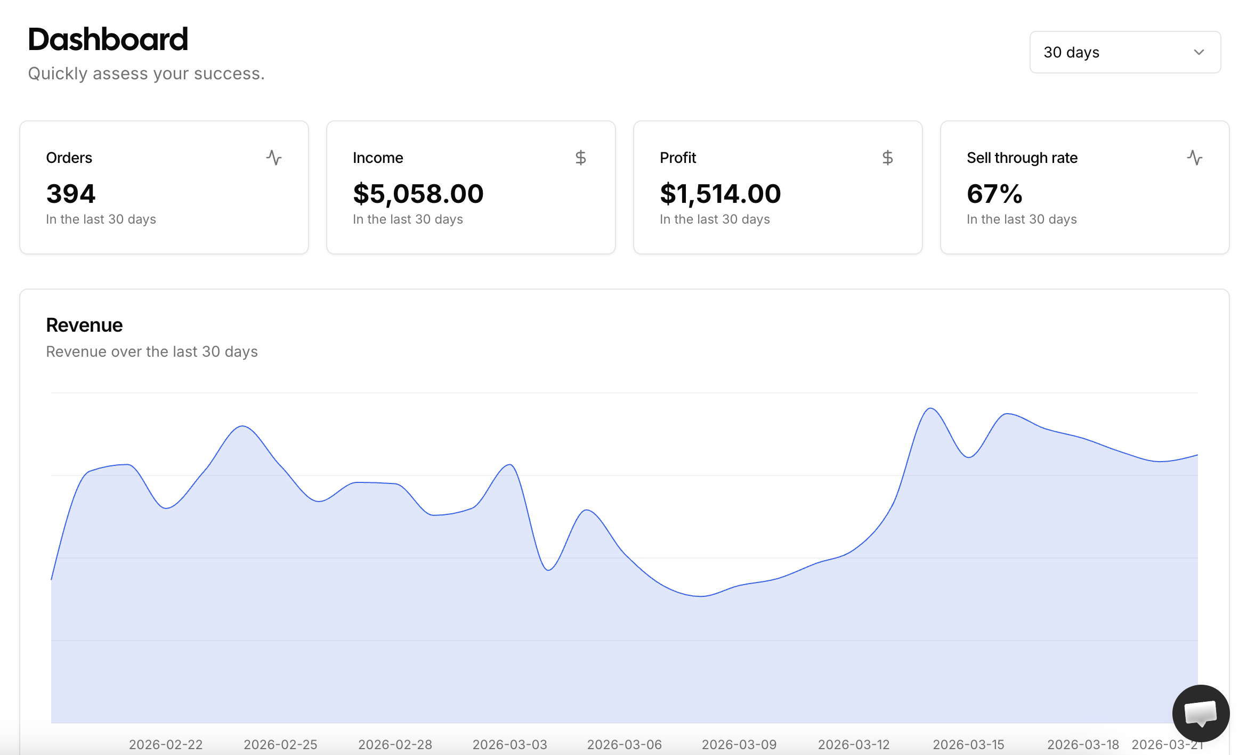Viewport: 1247px width, 755px height.
Task: Click the Revenue chart title
Action: pos(84,325)
